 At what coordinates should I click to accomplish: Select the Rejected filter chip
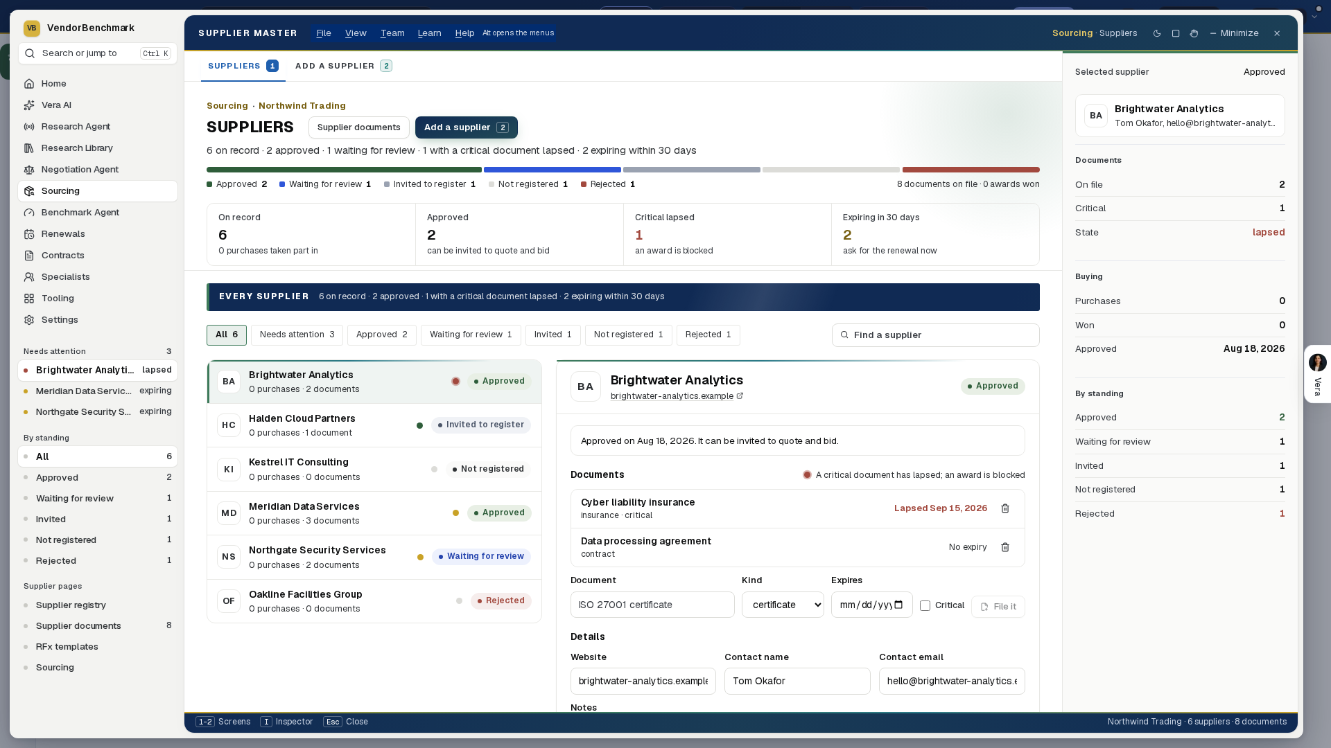[708, 335]
